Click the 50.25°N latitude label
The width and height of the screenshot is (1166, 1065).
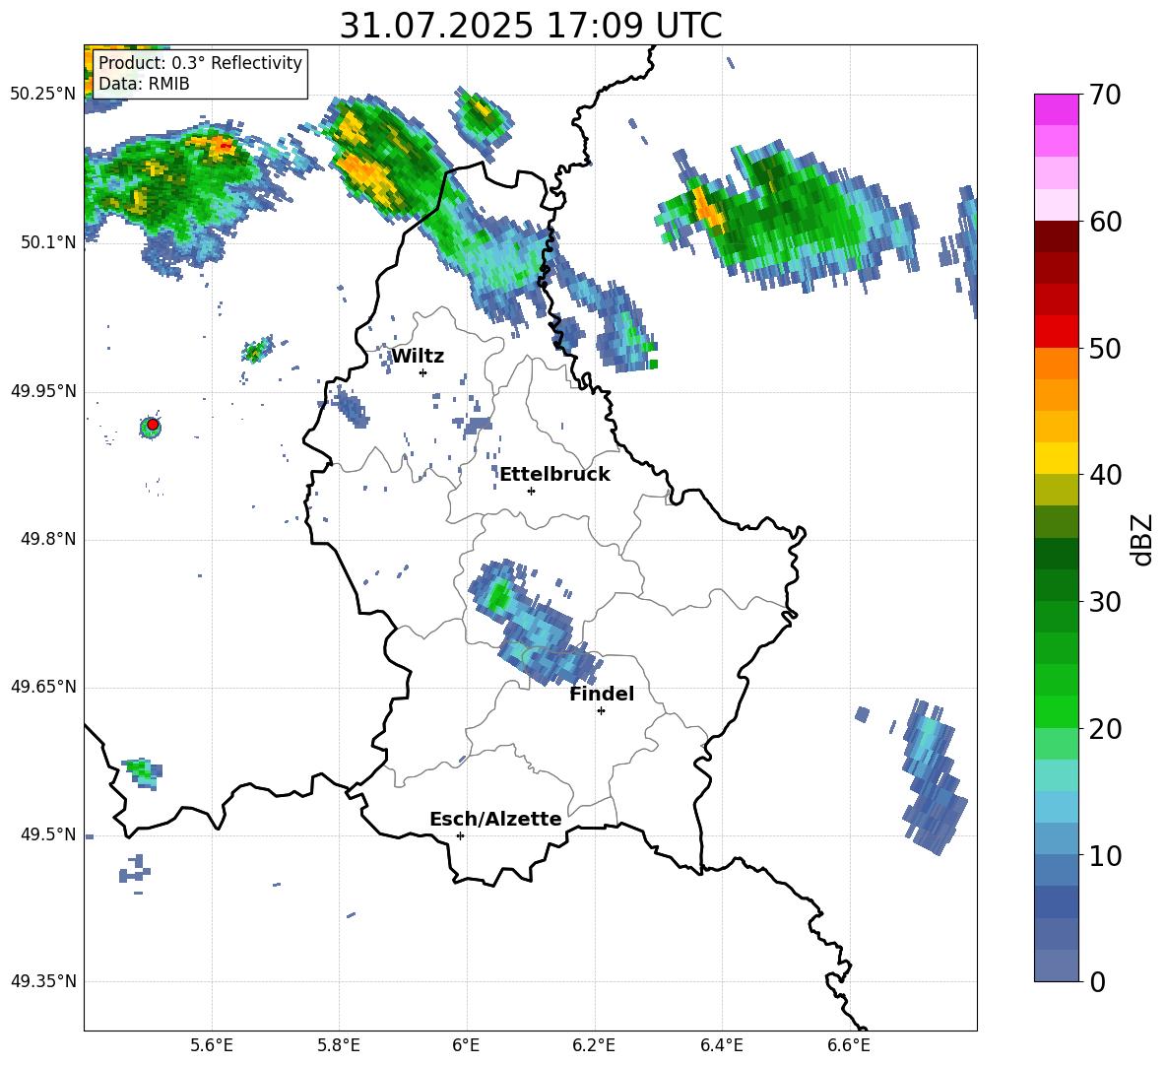click(43, 95)
